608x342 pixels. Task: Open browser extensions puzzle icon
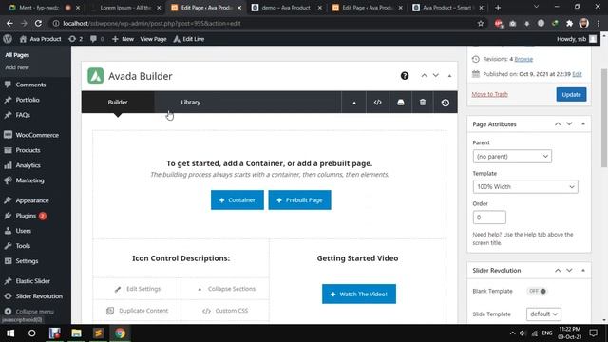pyautogui.click(x=569, y=23)
